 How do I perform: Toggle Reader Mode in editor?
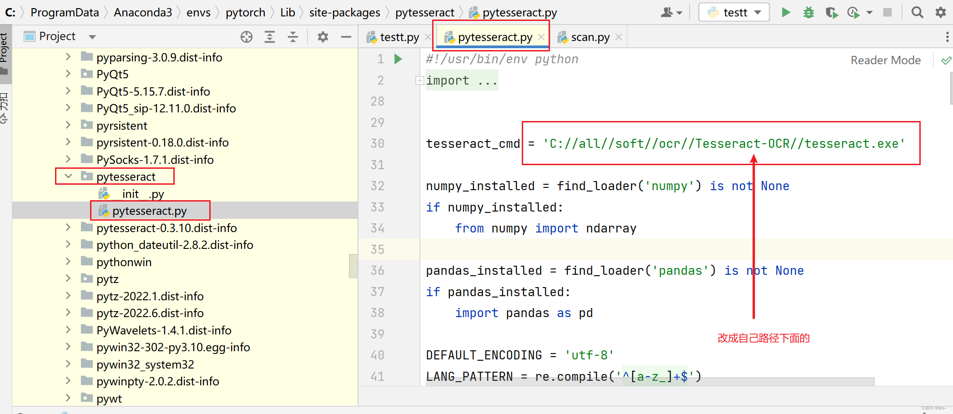(885, 60)
